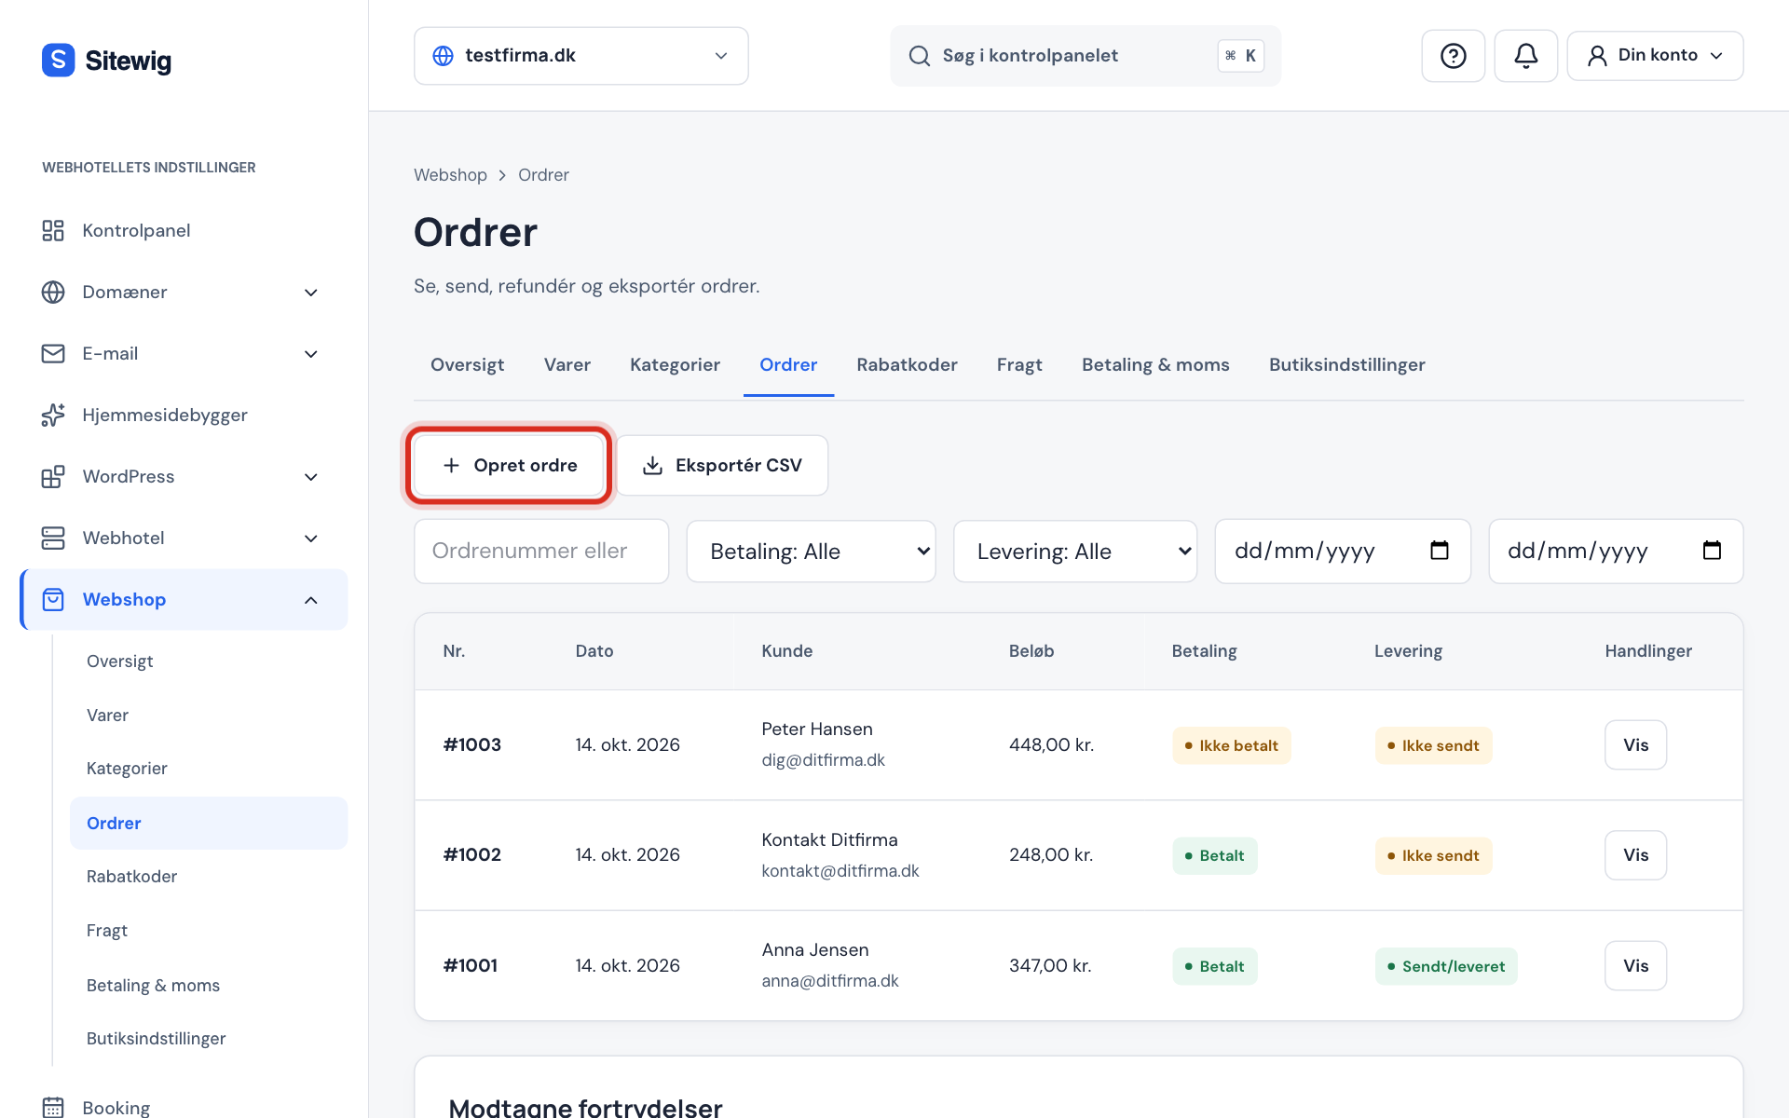Open calendar picker in first date field
Screen dimensions: 1789x1118
click(1439, 551)
